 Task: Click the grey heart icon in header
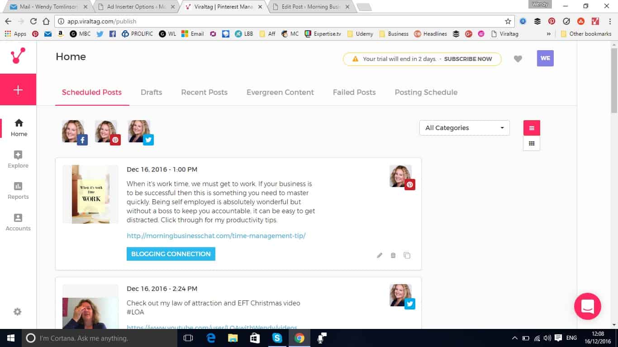[x=518, y=59]
